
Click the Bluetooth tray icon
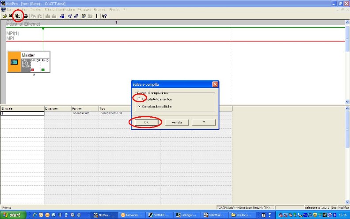(x=335, y=215)
